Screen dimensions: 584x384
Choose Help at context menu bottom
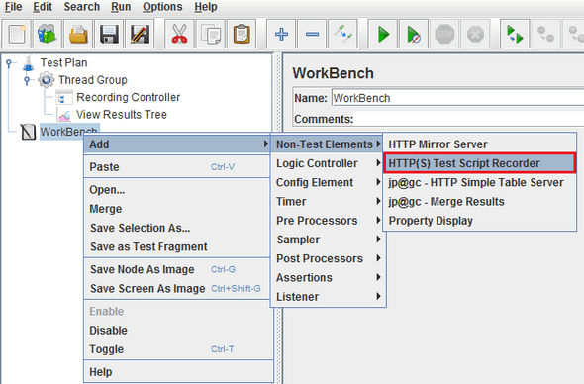(x=178, y=372)
